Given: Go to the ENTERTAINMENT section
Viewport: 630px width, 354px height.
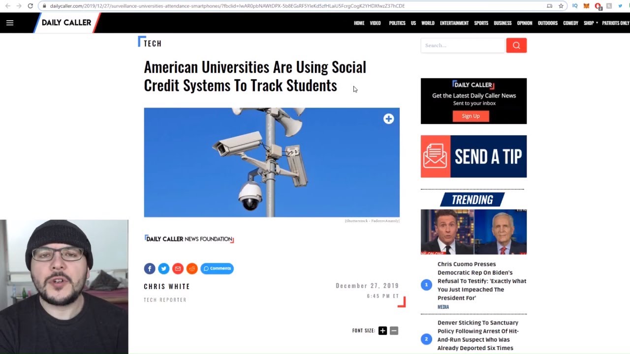Looking at the screenshot, I should point(454,23).
